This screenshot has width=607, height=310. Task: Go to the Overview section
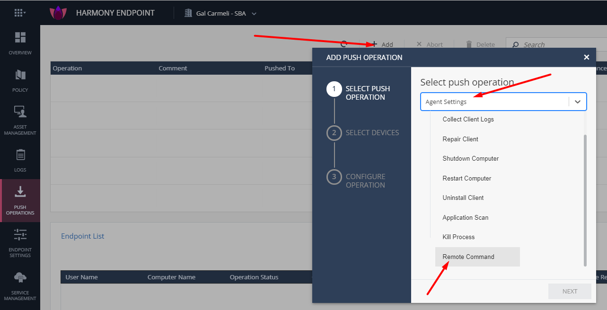click(x=20, y=43)
